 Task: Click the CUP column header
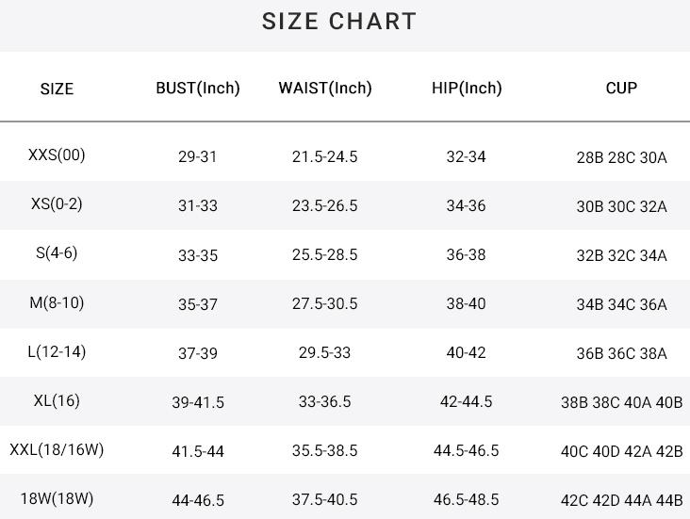click(x=621, y=89)
